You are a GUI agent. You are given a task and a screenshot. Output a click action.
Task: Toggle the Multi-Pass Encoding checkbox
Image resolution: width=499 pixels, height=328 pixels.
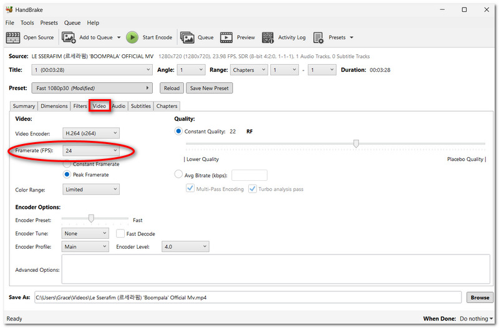pyautogui.click(x=190, y=188)
